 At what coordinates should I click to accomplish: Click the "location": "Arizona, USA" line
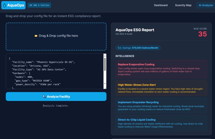(x=31, y=66)
